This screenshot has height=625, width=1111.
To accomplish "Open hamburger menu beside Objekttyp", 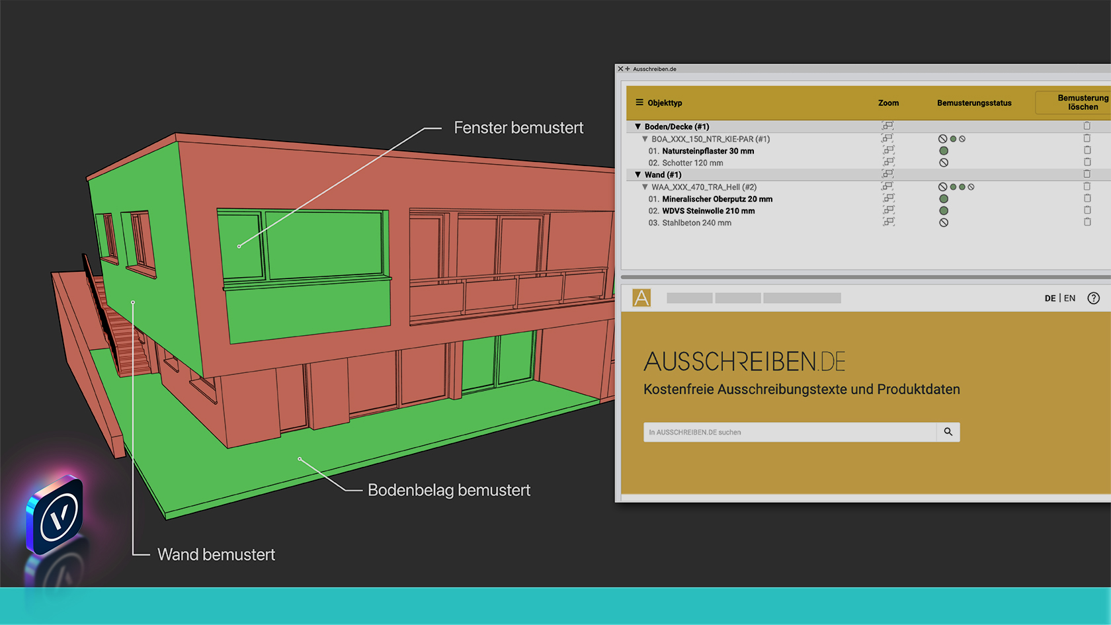I will pos(639,103).
